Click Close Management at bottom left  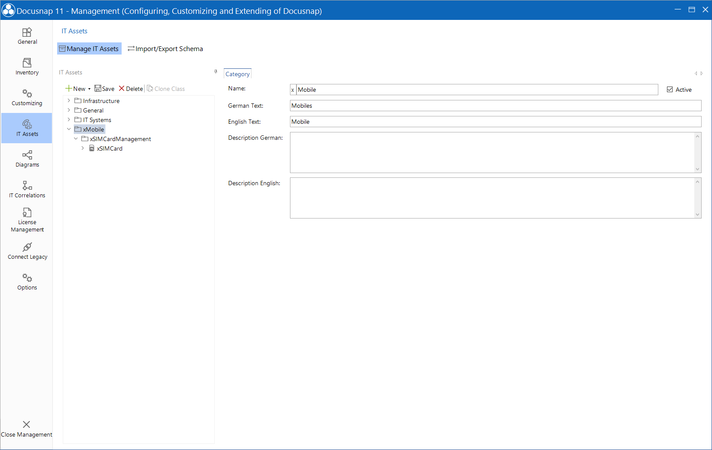[x=26, y=428]
